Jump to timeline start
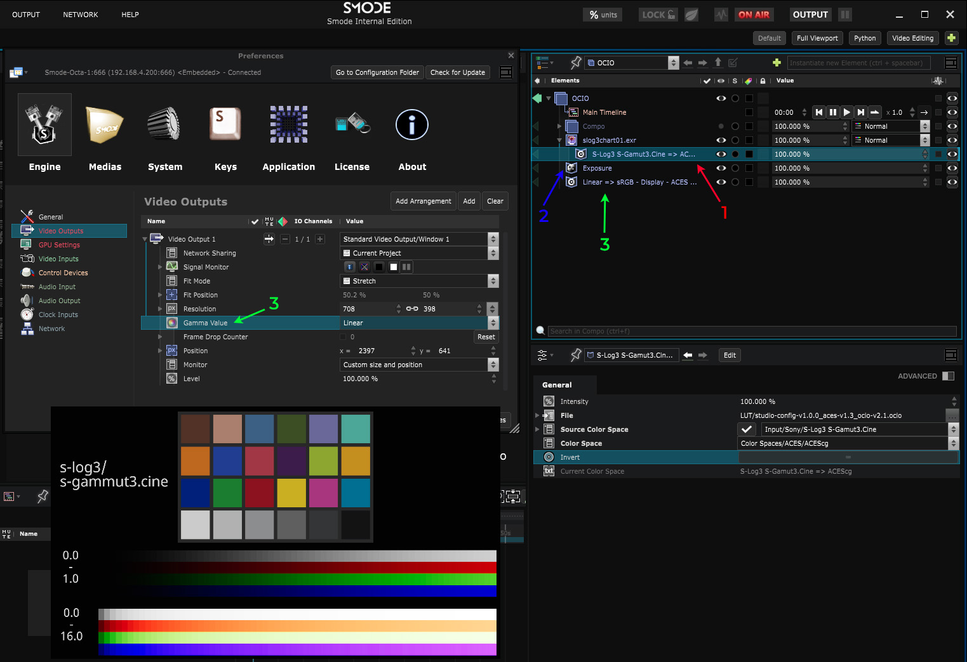This screenshot has height=662, width=967. [818, 112]
